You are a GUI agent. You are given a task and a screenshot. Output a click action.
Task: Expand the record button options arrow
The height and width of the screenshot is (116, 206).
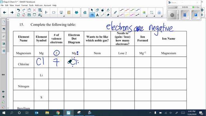click(x=178, y=15)
